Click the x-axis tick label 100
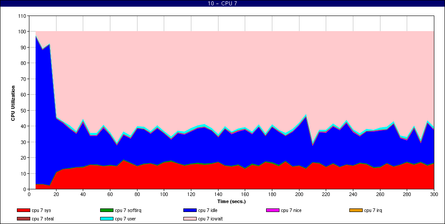This screenshot has width=445, height=224. tap(164, 194)
